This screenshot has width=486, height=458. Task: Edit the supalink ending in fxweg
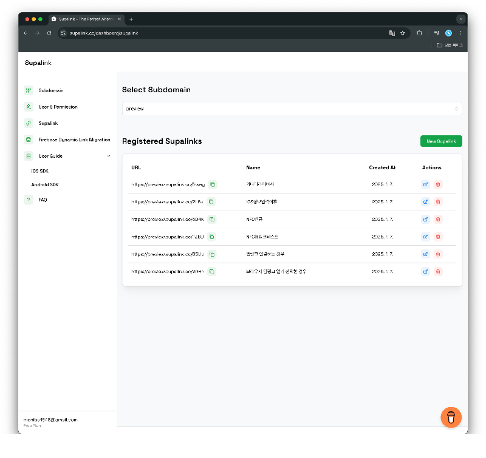point(426,184)
